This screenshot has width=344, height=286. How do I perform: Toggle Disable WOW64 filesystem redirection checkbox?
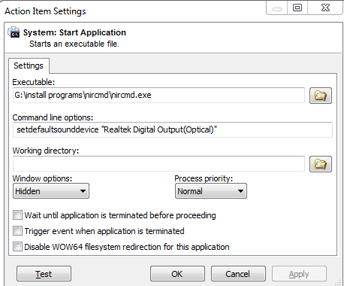17,247
